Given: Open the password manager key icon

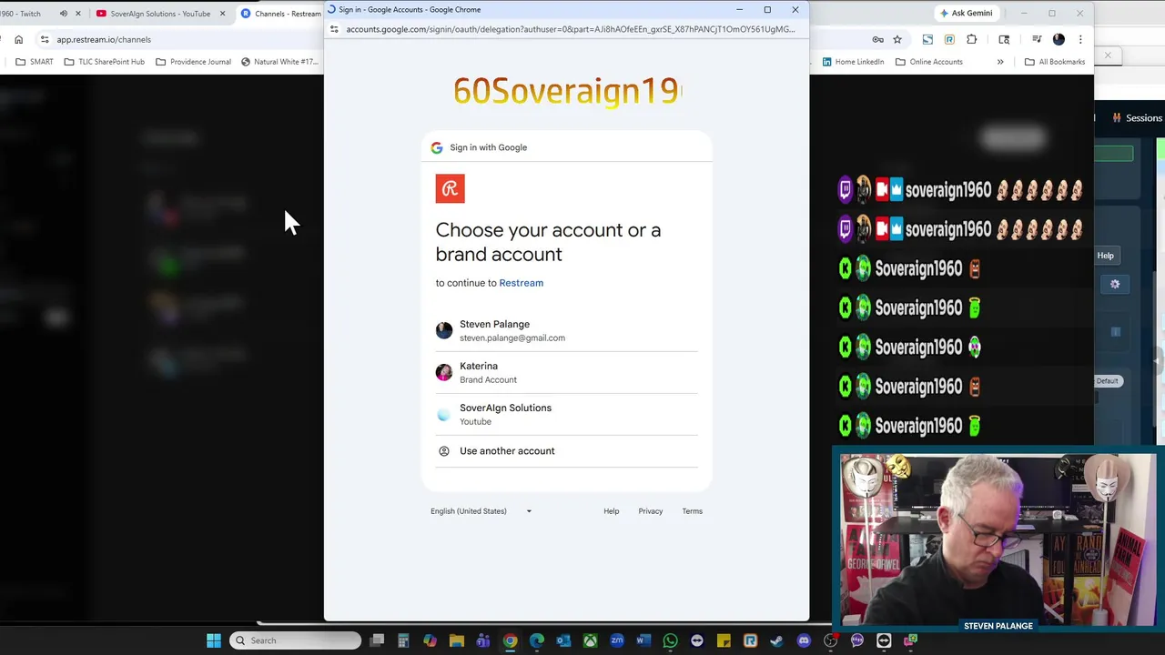Looking at the screenshot, I should 877,39.
